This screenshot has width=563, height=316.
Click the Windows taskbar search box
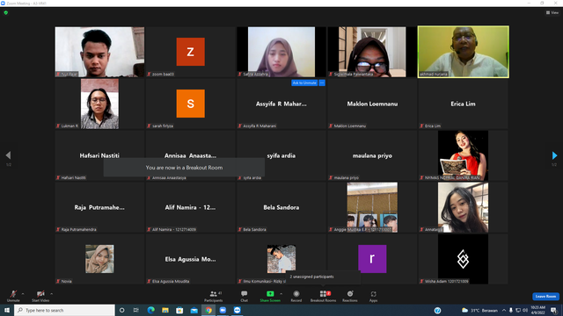64,310
